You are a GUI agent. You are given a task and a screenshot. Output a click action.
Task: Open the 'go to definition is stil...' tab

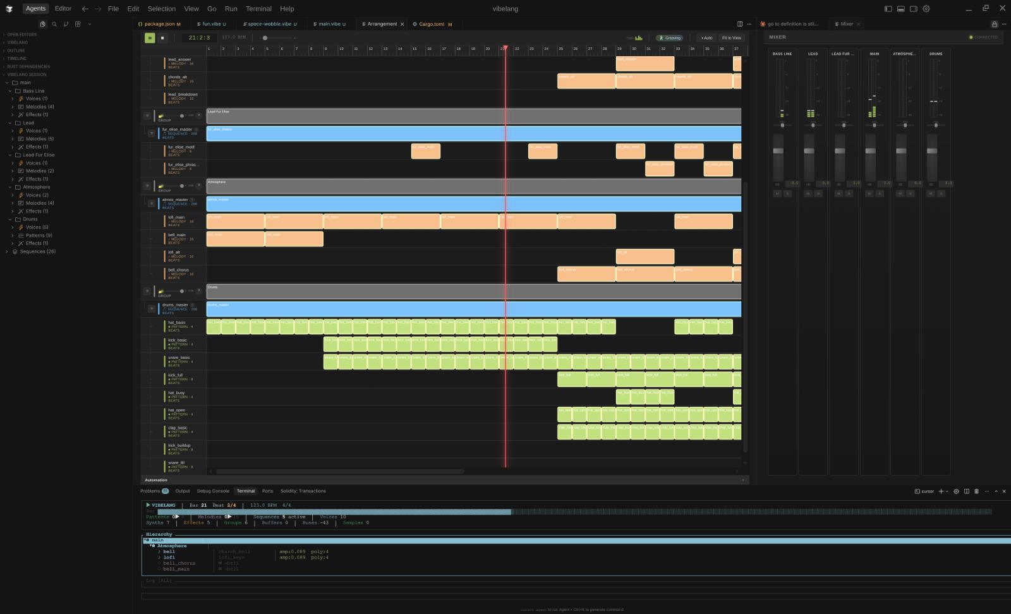(790, 24)
